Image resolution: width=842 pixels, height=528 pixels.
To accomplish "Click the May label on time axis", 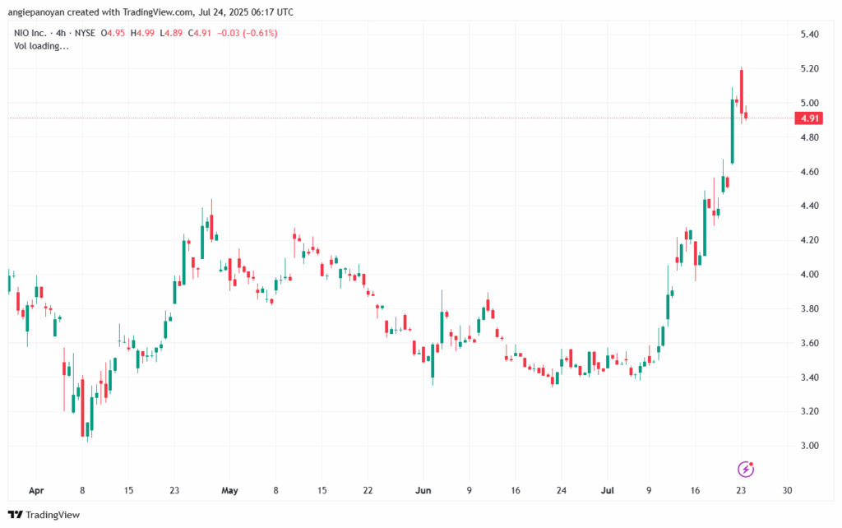I will click(230, 490).
